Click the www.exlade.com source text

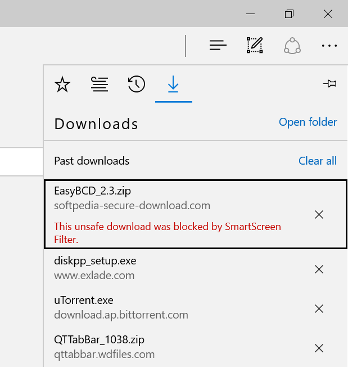click(x=94, y=276)
